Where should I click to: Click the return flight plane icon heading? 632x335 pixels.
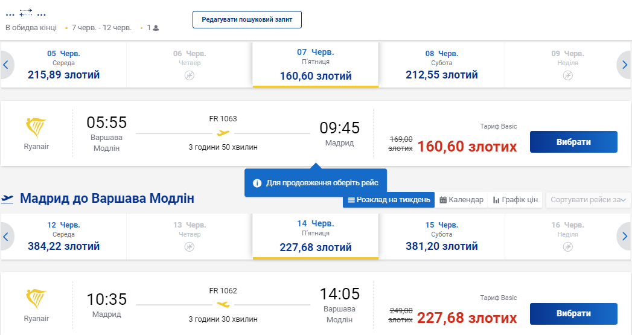point(8,198)
